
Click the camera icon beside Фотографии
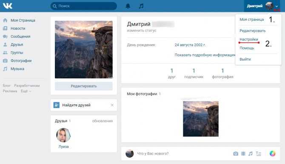click(x=5, y=61)
